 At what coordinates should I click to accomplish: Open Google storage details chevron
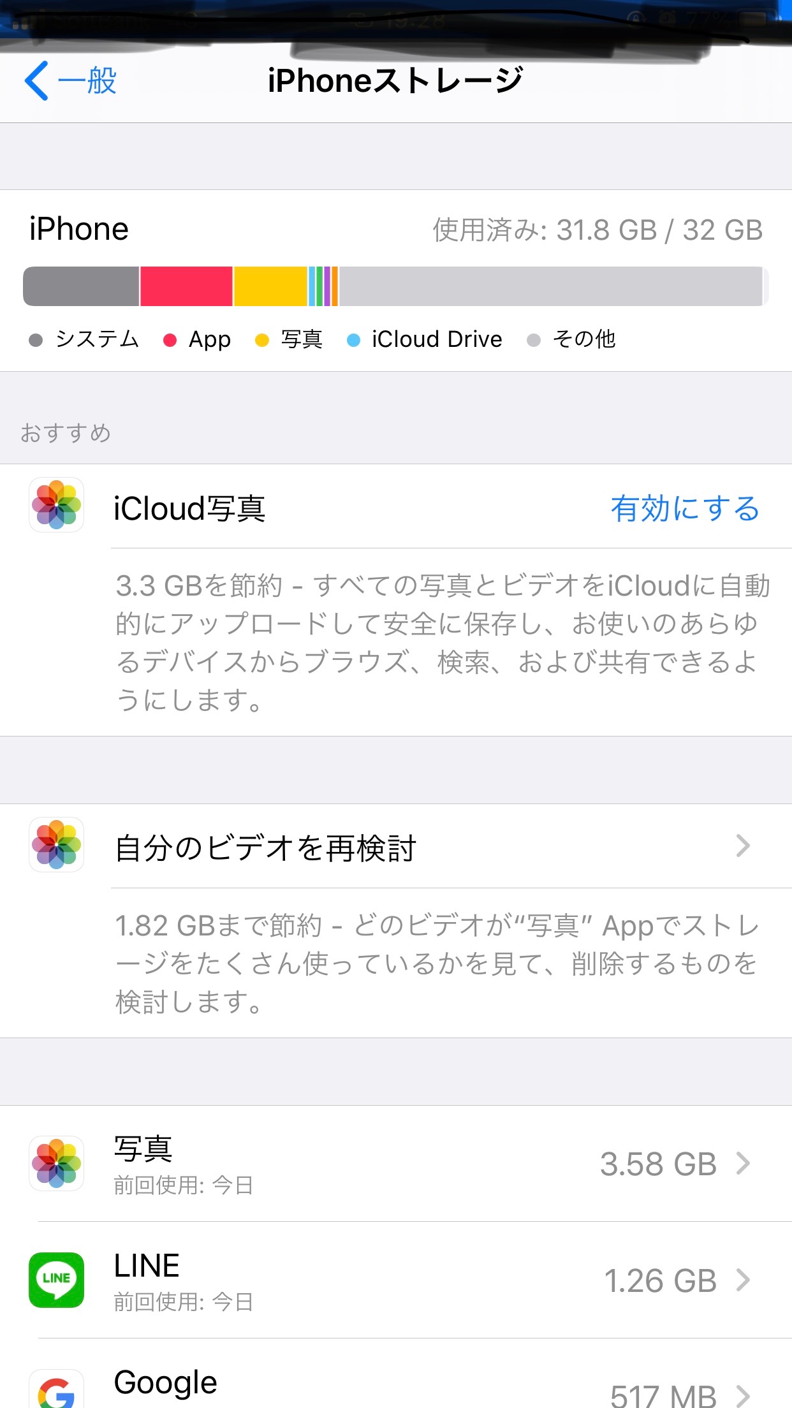[743, 1395]
